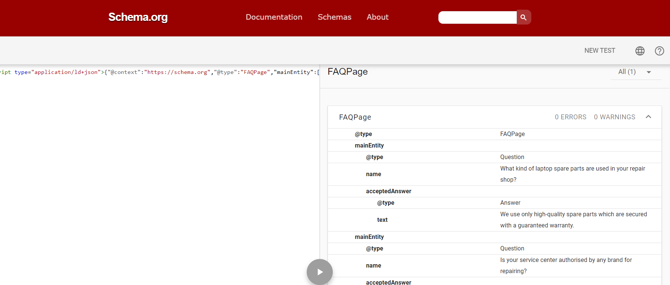This screenshot has width=670, height=285.
Task: Select the high-quality spare parts answer text
Action: tap(574, 220)
